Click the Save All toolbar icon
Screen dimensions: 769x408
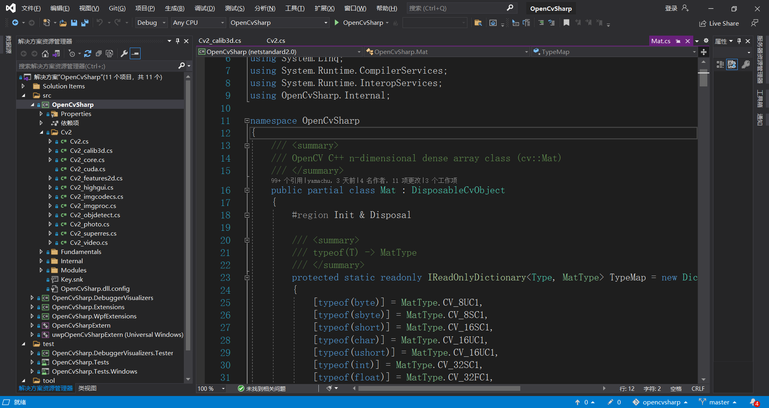pos(85,23)
